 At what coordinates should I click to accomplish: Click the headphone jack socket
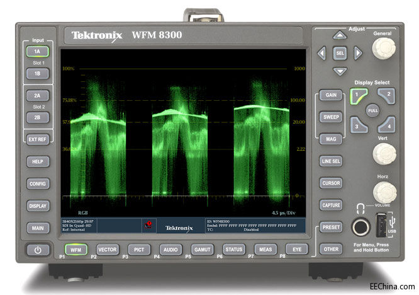[x=360, y=228]
